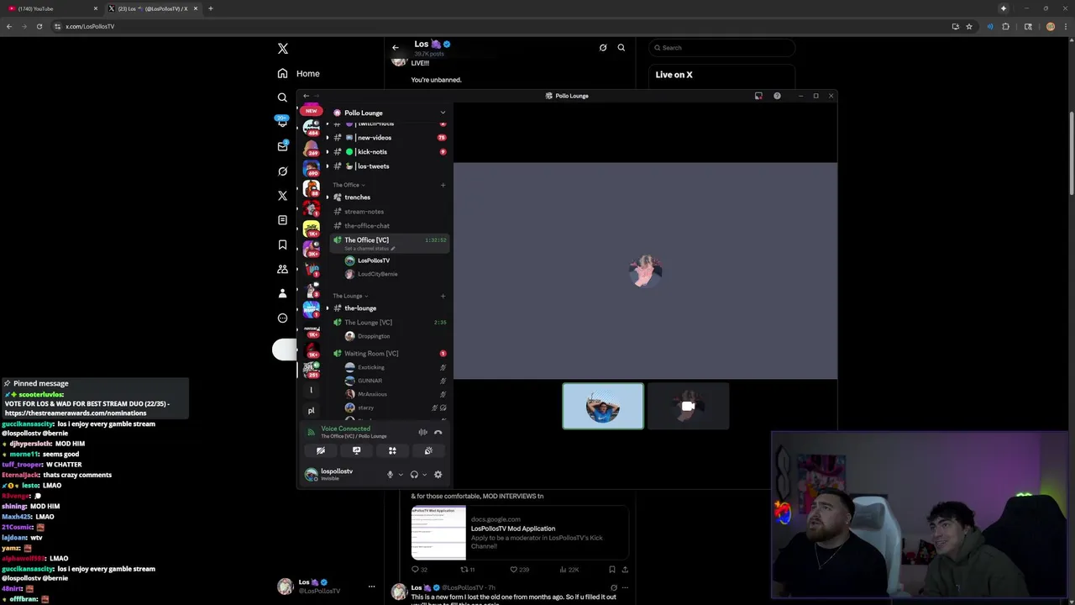Viewport: 1075px width, 605px height.
Task: Open Lists icon in X sidebar
Action: click(282, 220)
